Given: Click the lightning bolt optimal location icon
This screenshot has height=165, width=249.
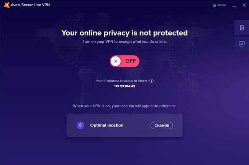Looking at the screenshot, I should point(80,125).
